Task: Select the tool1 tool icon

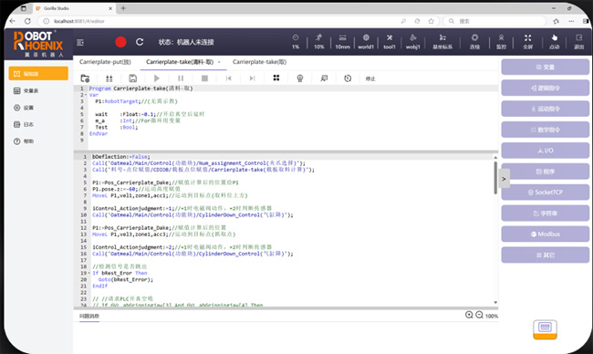Action: pos(390,42)
